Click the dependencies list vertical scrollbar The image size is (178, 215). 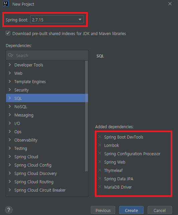coord(86,116)
